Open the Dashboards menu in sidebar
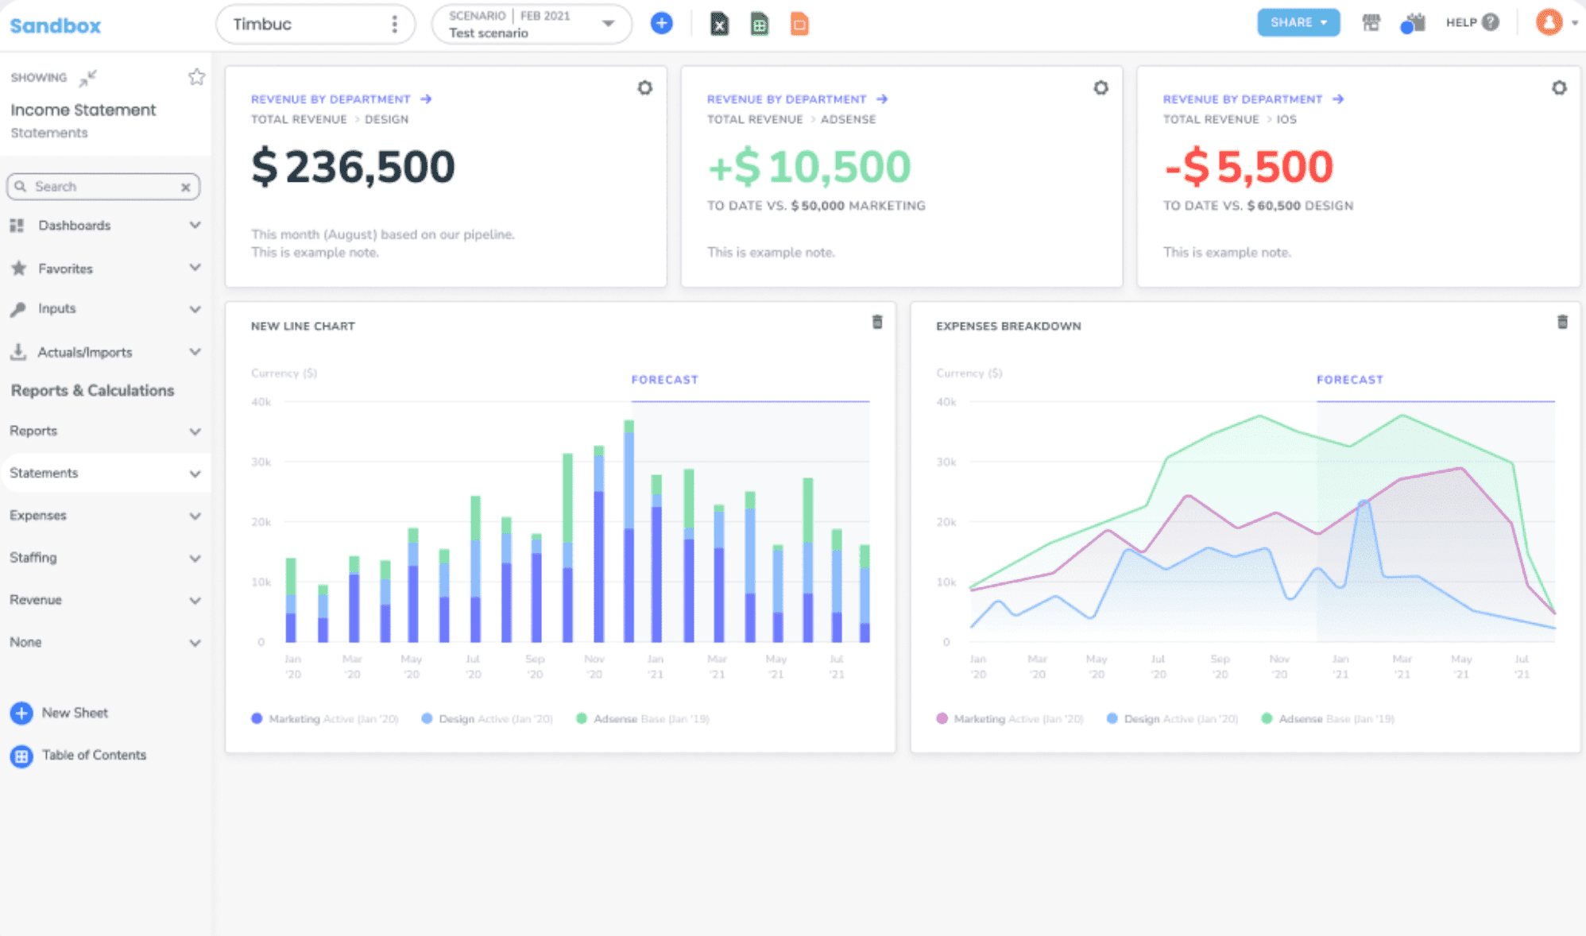This screenshot has width=1586, height=936. tap(105, 225)
